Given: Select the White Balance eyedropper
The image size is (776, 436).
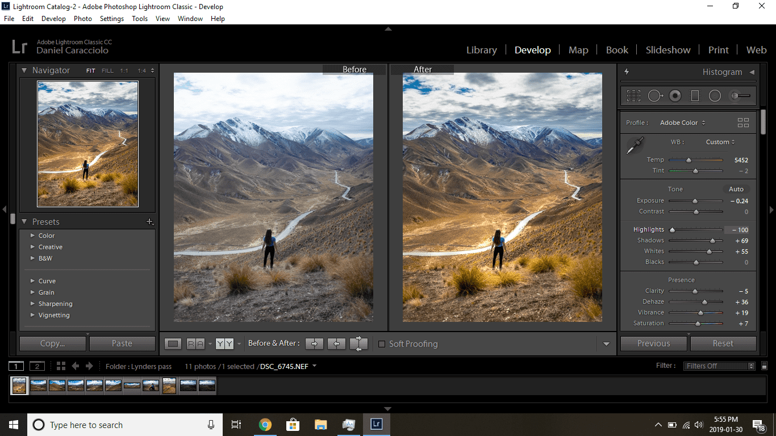Looking at the screenshot, I should (635, 143).
